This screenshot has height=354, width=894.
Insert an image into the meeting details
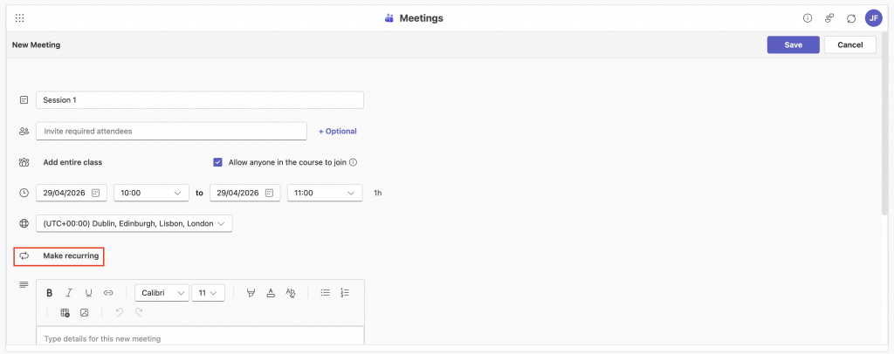coord(85,312)
